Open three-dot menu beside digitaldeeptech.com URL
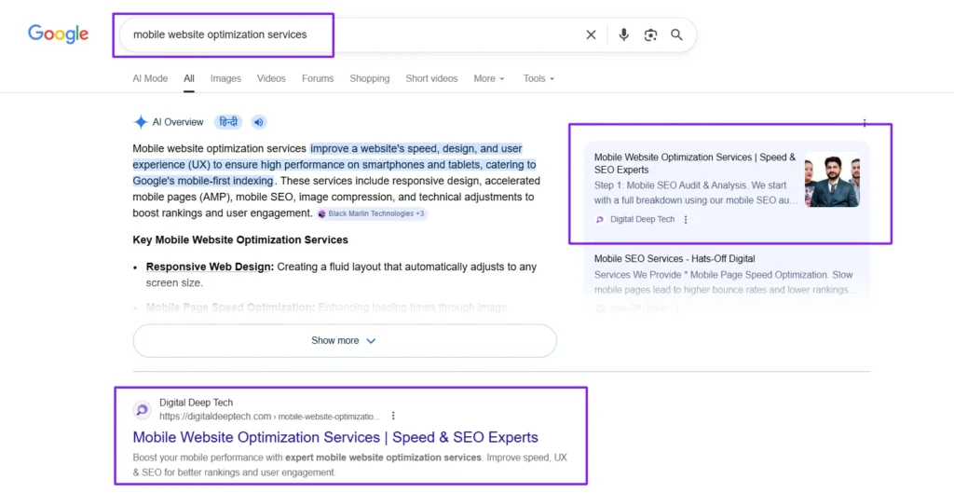This screenshot has height=493, width=954. click(393, 416)
